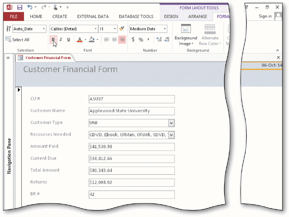Open the Auto_Date object selector dropdown
Screen dimensions: 289x217
(x=44, y=29)
